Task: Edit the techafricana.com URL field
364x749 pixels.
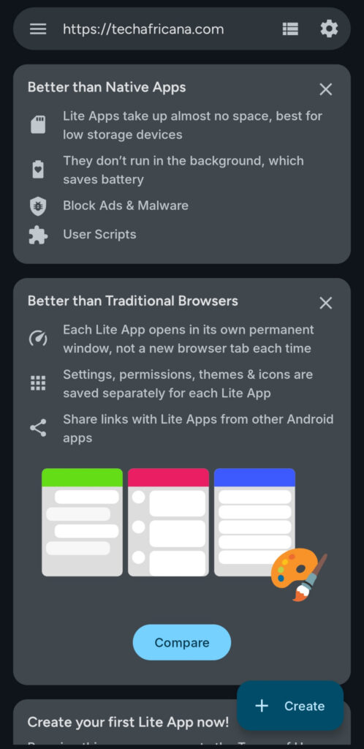Action: (143, 29)
